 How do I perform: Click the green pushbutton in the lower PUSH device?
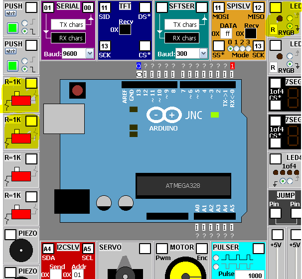(x=13, y=66)
